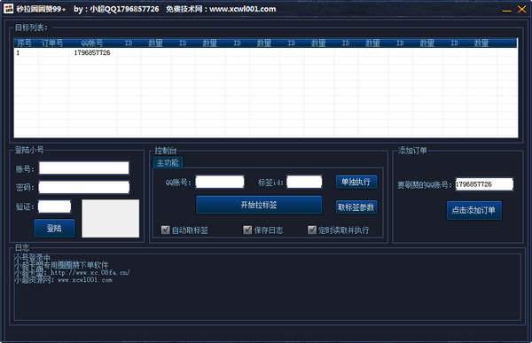Focus the 账号 input field
532x343 pixels.
tap(84, 168)
